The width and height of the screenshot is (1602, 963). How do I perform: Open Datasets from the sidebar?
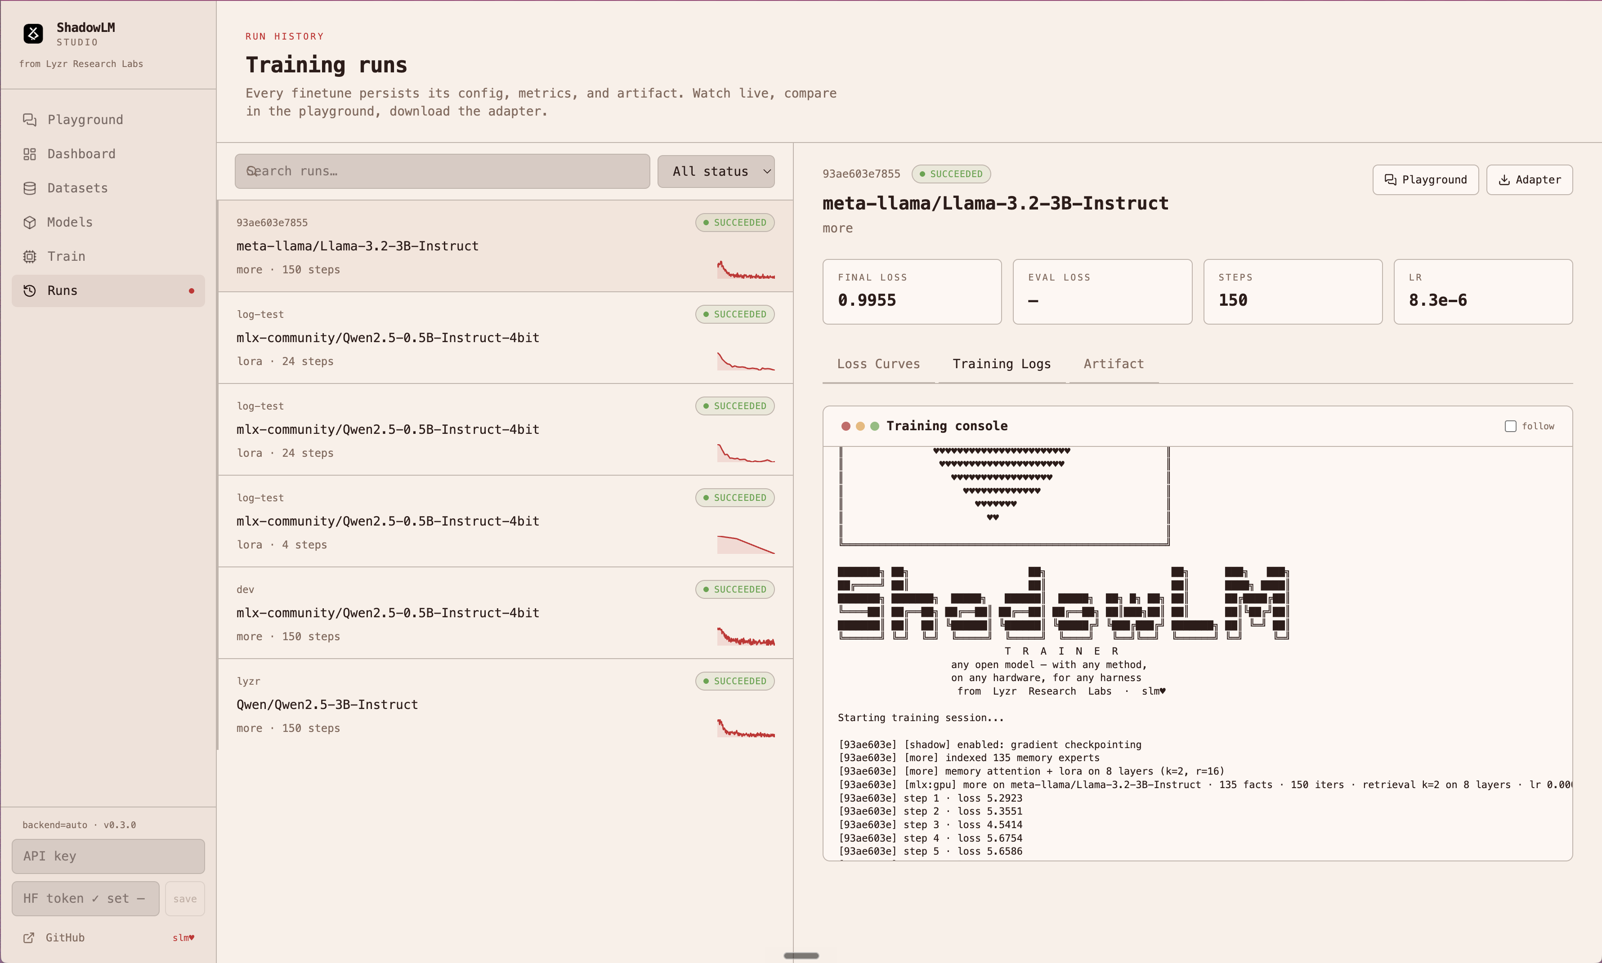coord(108,188)
